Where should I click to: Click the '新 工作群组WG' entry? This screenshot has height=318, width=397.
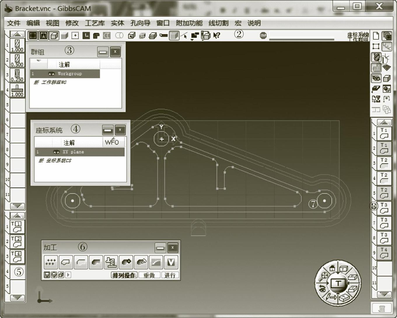tap(50, 82)
